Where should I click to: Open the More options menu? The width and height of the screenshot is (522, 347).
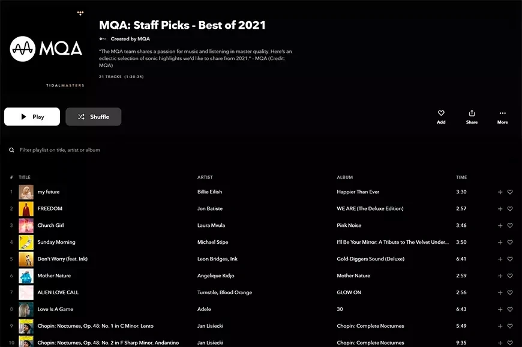pos(502,113)
